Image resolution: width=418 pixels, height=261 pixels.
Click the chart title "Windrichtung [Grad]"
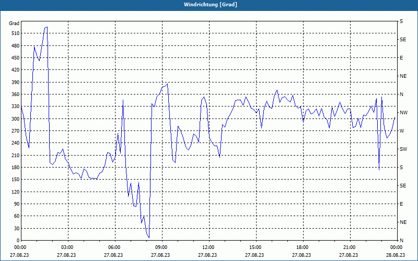[x=211, y=5]
